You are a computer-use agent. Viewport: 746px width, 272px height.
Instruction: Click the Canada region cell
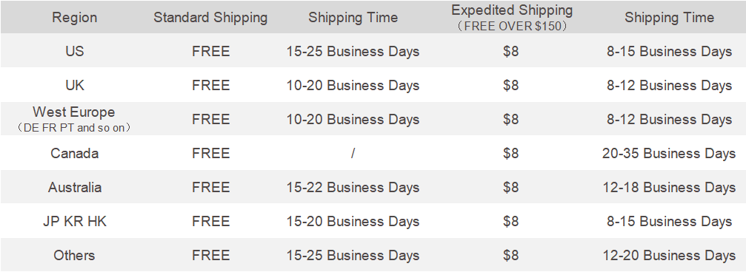click(75, 153)
